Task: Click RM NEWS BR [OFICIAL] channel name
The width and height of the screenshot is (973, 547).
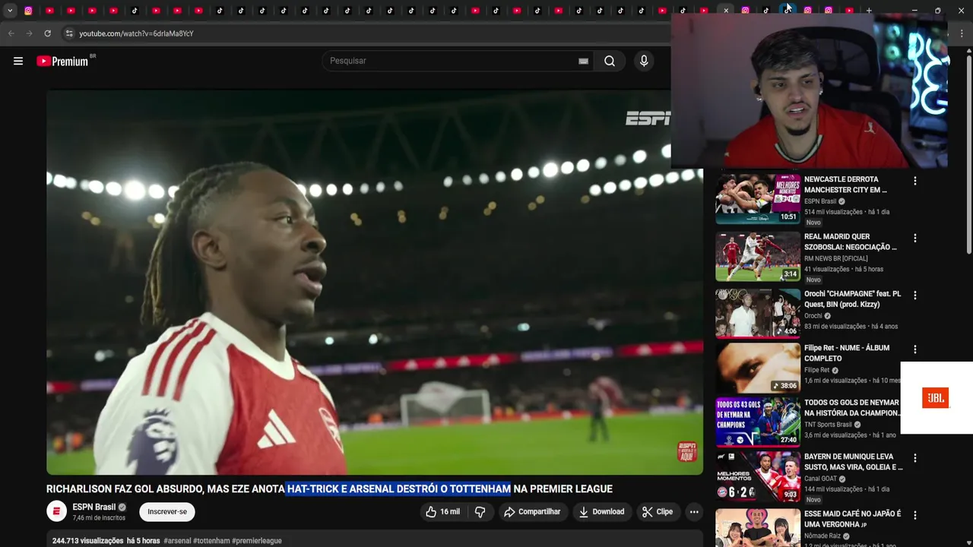Action: 835,258
